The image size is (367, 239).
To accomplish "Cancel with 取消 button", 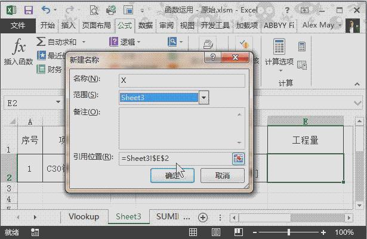I will point(223,175).
